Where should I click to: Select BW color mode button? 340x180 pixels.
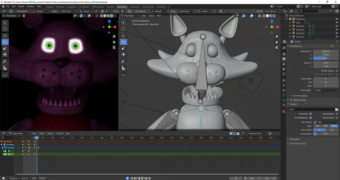(x=317, y=126)
